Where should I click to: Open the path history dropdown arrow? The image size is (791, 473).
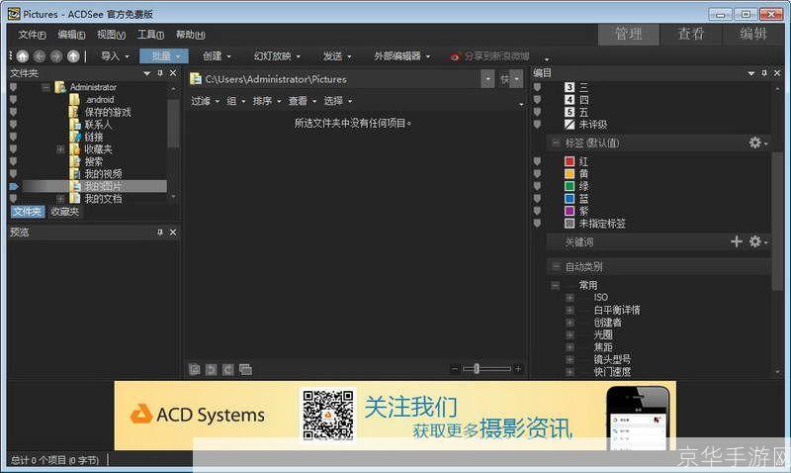click(x=487, y=79)
